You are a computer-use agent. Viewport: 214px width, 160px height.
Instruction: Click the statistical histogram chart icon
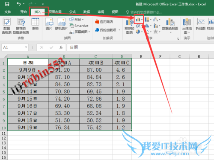pos(147,26)
